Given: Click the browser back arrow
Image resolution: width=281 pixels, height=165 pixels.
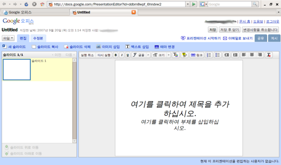Looking at the screenshot, I should [x=4, y=4].
